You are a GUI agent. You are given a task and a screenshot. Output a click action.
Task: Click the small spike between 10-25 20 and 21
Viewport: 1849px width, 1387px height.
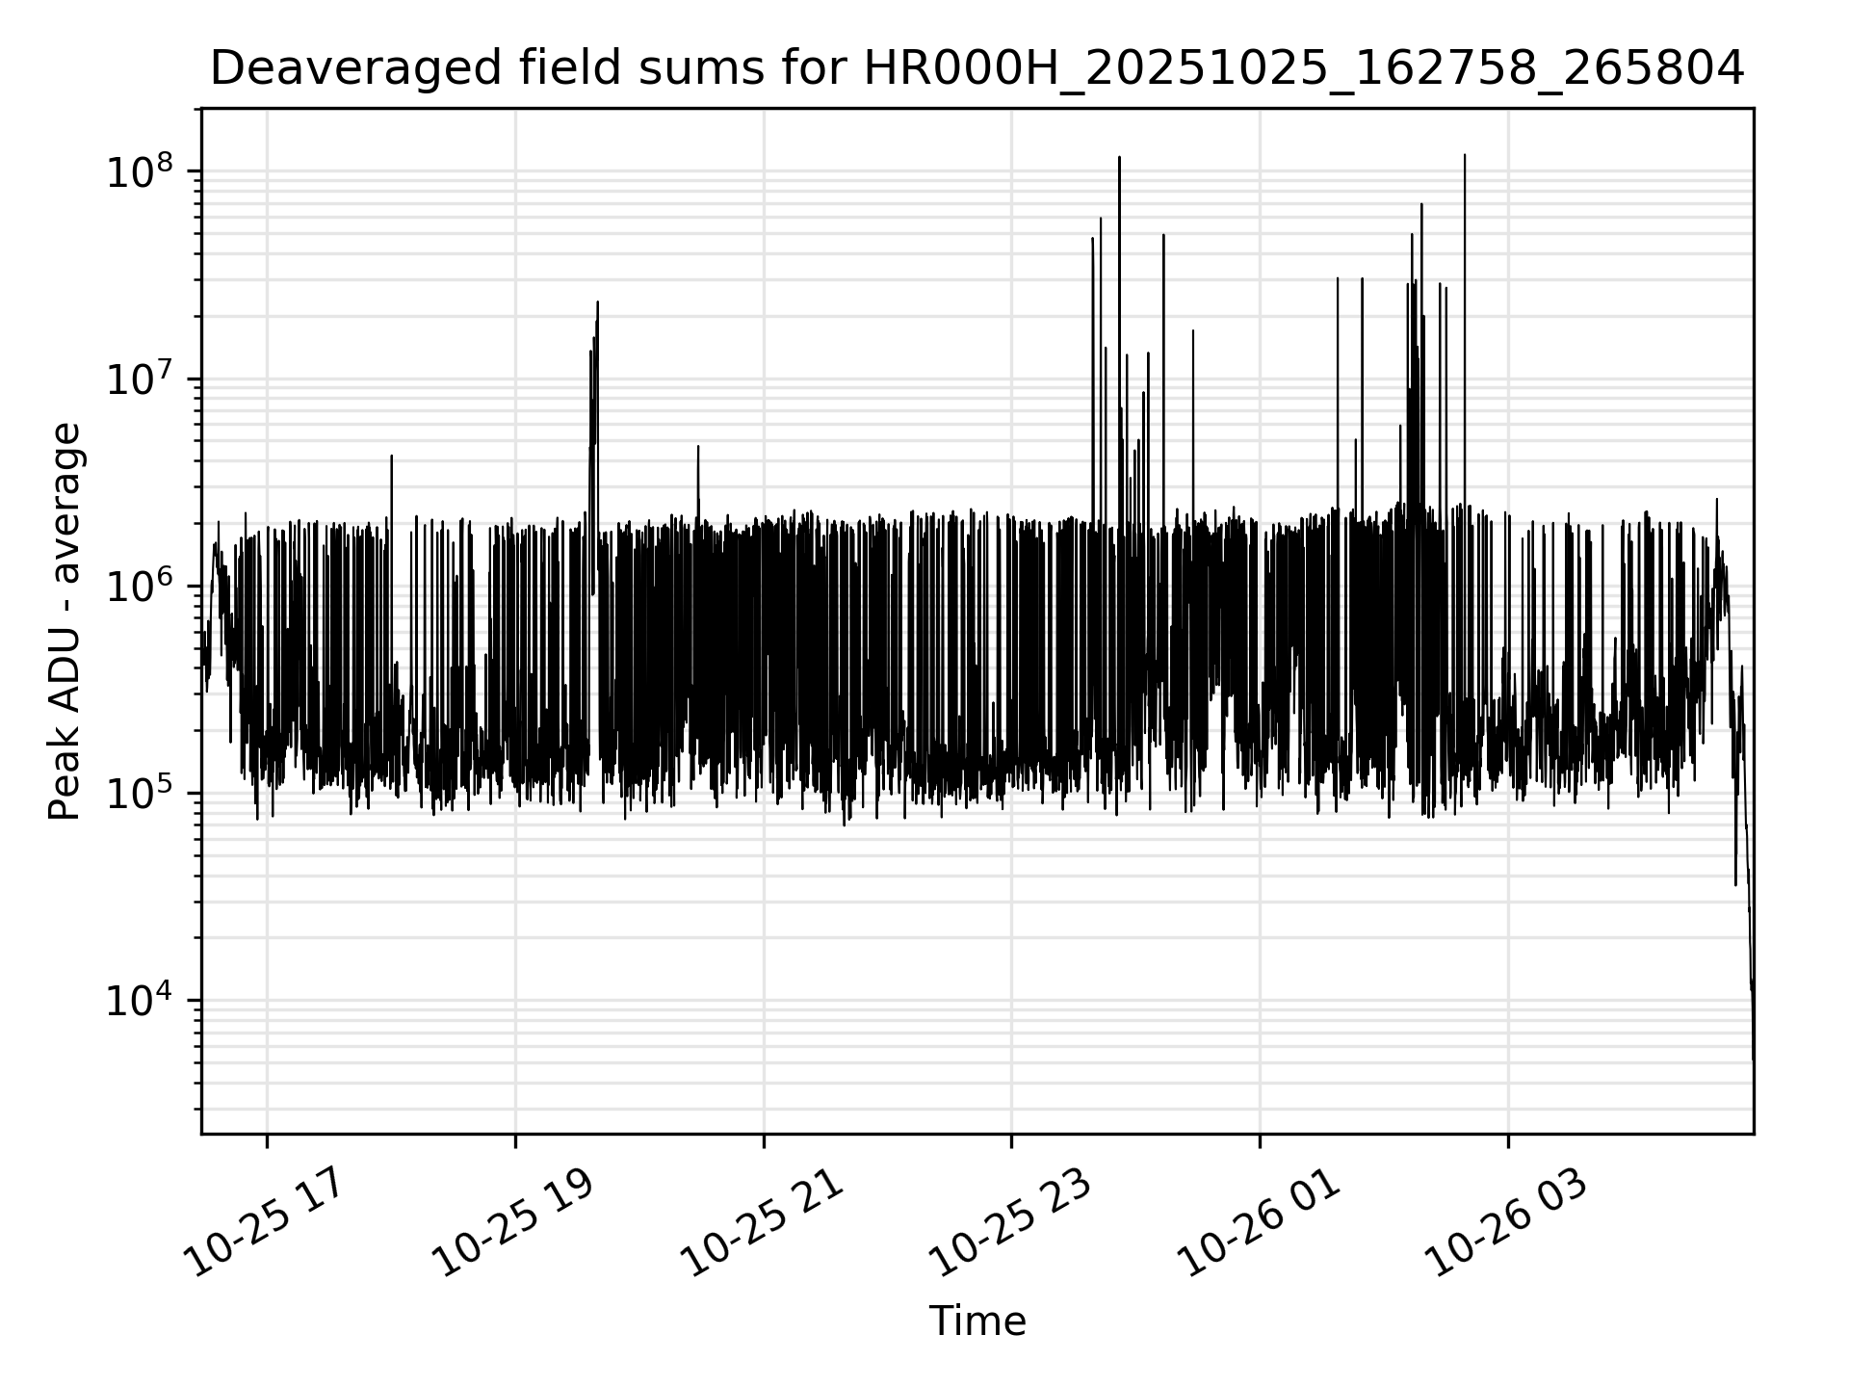click(x=698, y=449)
